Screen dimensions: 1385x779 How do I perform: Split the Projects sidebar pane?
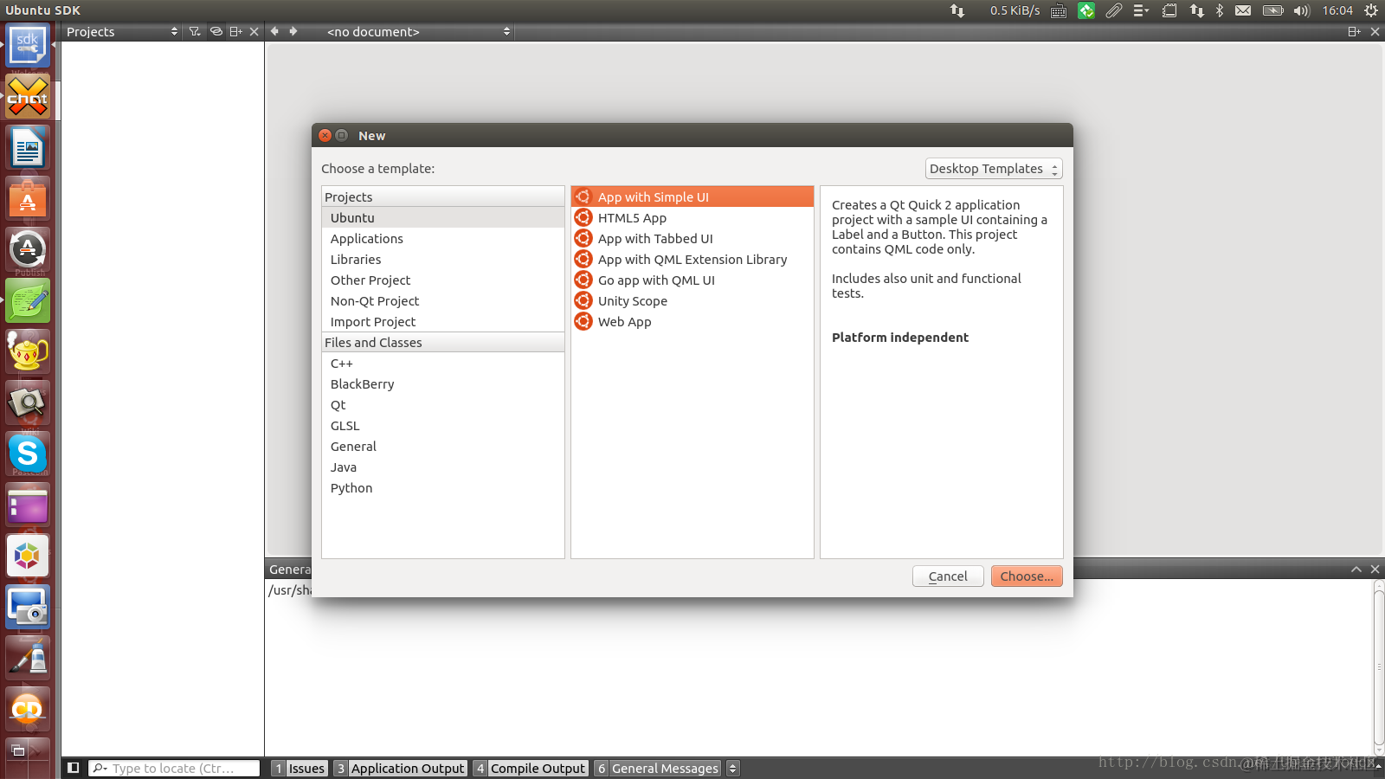pos(235,31)
